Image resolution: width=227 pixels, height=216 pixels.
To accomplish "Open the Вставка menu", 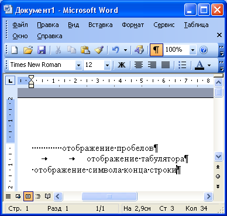I will click(101, 25).
